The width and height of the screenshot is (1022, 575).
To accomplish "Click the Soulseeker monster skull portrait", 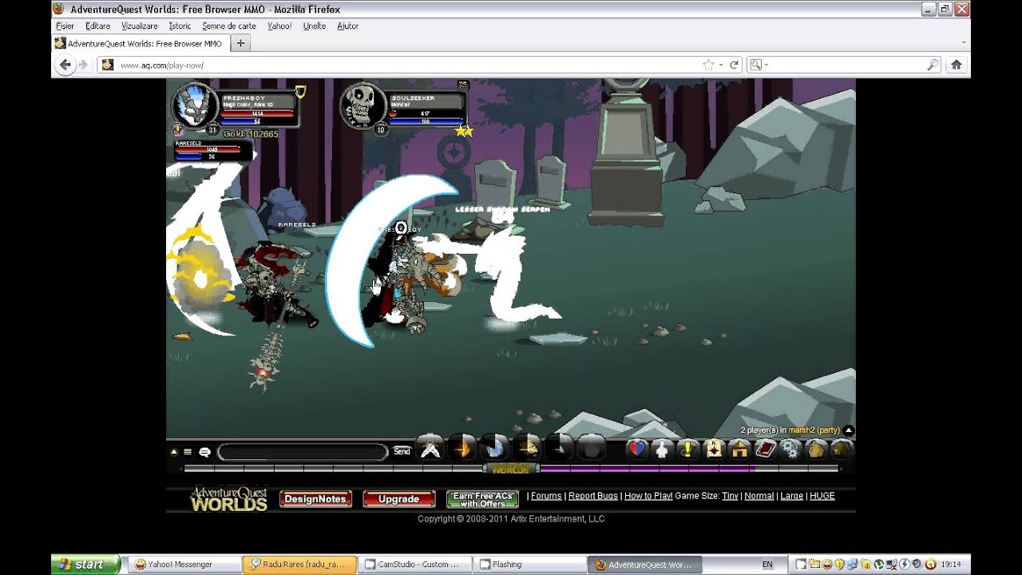I will click(x=363, y=105).
